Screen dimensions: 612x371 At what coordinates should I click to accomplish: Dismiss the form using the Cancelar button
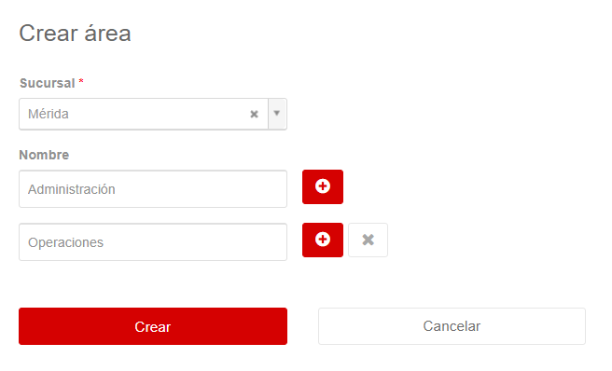(452, 326)
